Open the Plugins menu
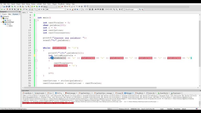 pos(54,4)
